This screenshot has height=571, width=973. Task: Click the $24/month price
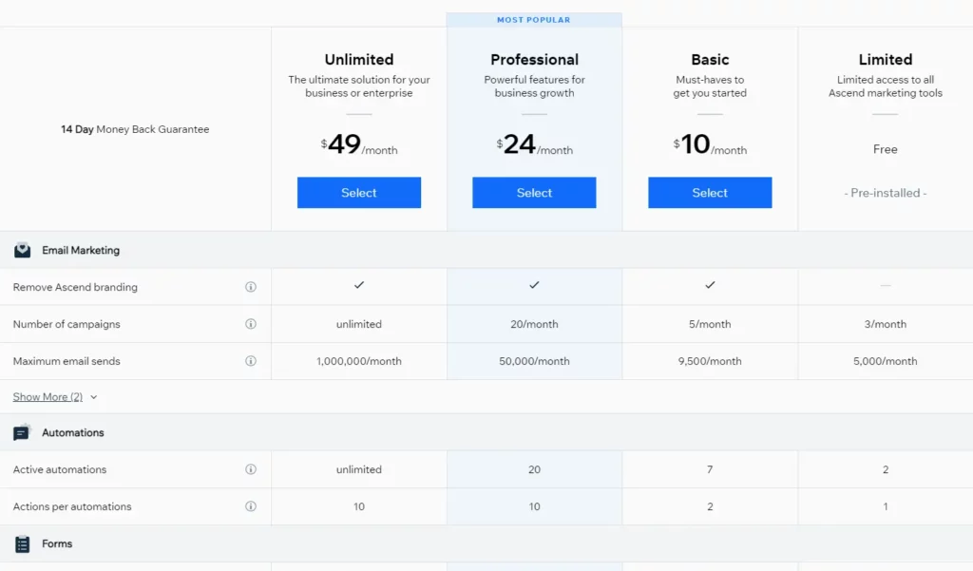(x=534, y=144)
